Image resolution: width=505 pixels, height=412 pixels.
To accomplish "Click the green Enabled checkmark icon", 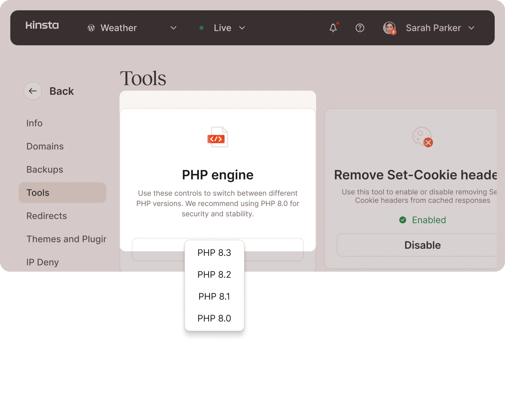I will point(403,220).
